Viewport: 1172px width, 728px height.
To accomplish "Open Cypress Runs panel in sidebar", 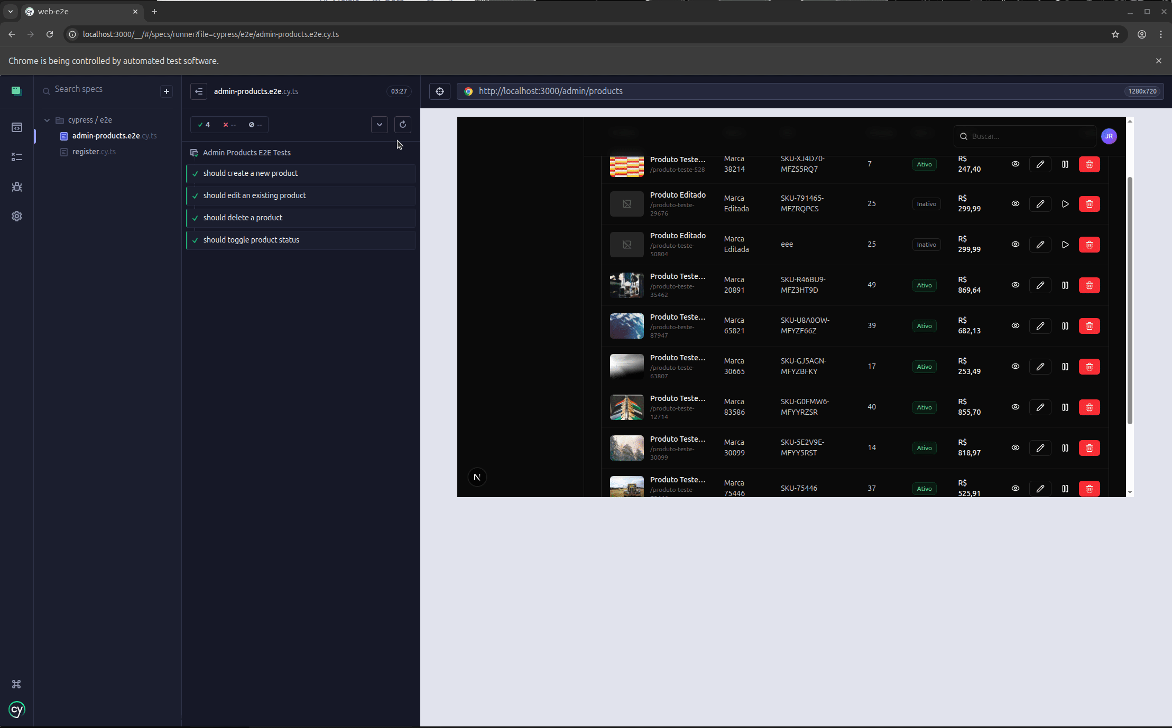I will coord(16,157).
